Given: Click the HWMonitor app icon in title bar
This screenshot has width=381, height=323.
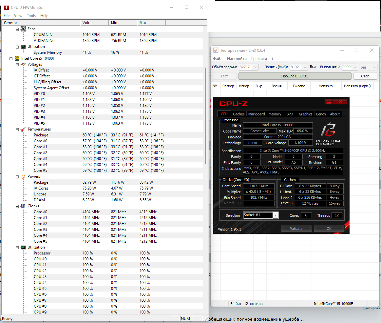Looking at the screenshot, I should (7, 8).
